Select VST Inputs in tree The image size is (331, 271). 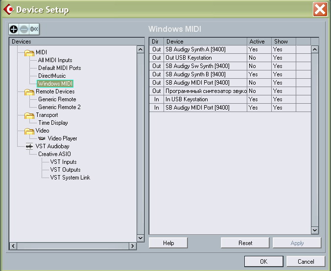pyautogui.click(x=63, y=162)
